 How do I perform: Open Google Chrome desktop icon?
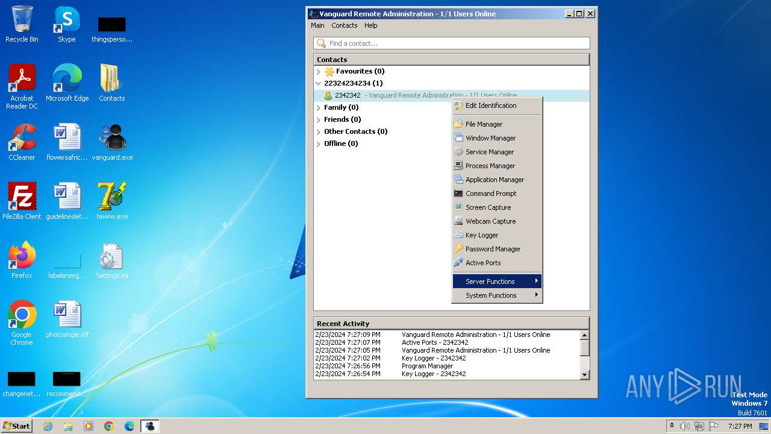click(22, 323)
